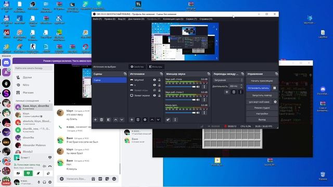
Task: Click Discord screen share button
Action: click(x=28, y=173)
